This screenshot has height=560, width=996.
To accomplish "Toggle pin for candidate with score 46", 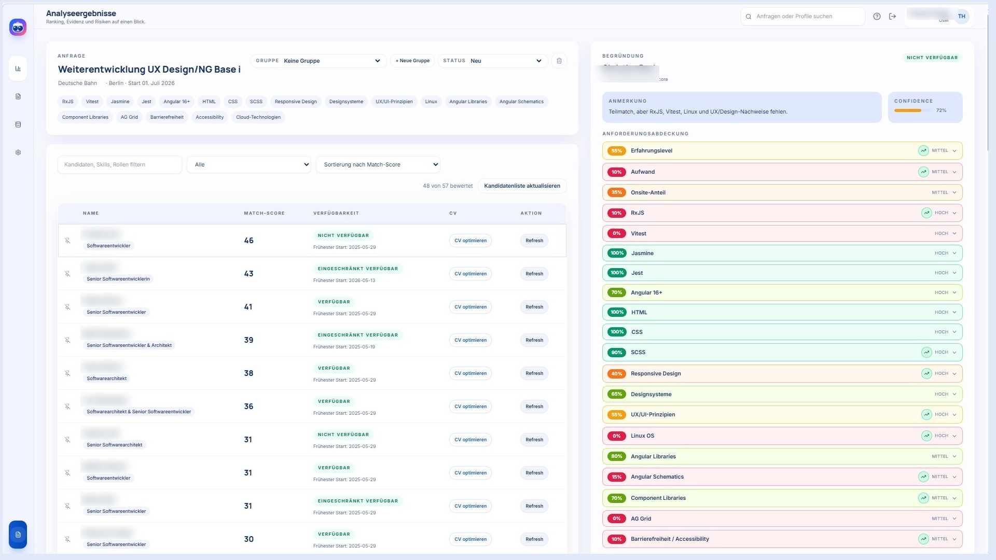I will tap(67, 241).
